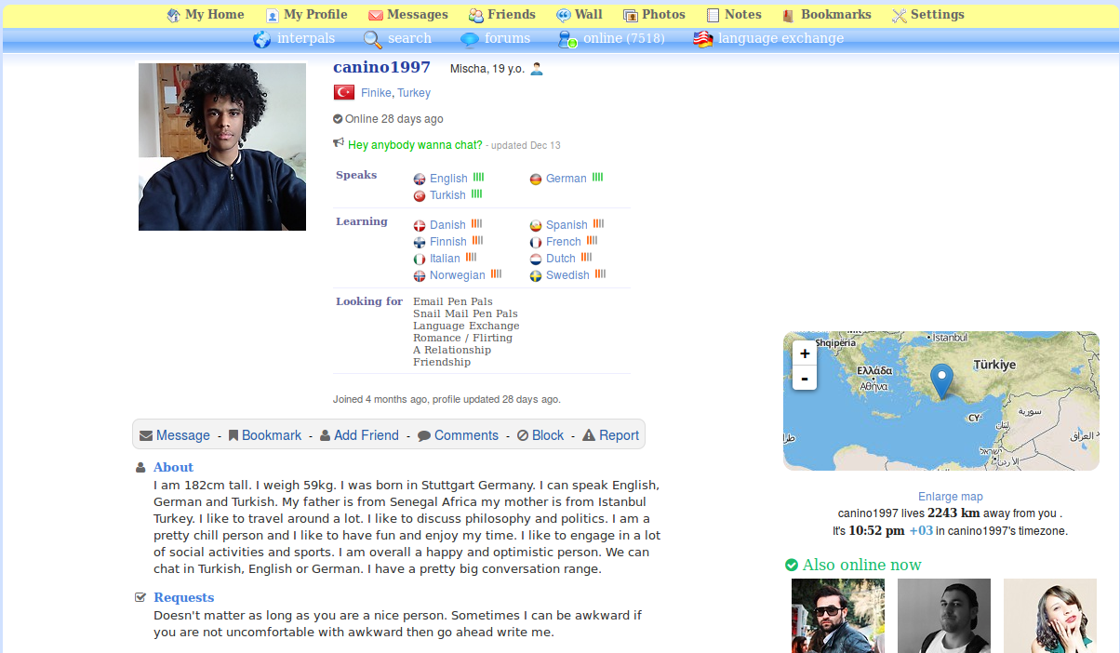Open the sunglasses man online user thumbnail

coord(838,616)
